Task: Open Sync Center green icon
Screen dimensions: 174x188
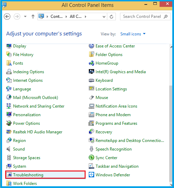Action: pos(91,157)
